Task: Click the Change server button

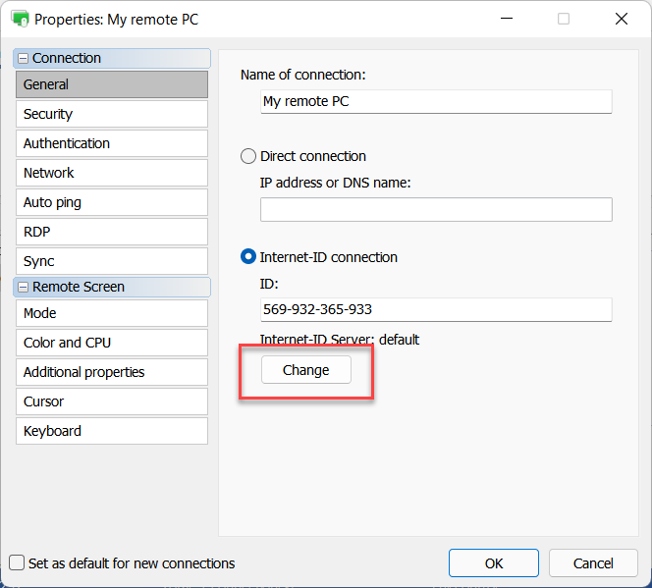Action: (305, 370)
